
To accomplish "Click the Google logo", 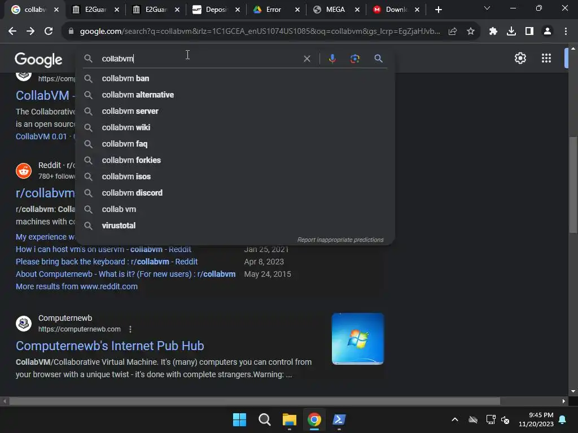I will click(x=38, y=59).
